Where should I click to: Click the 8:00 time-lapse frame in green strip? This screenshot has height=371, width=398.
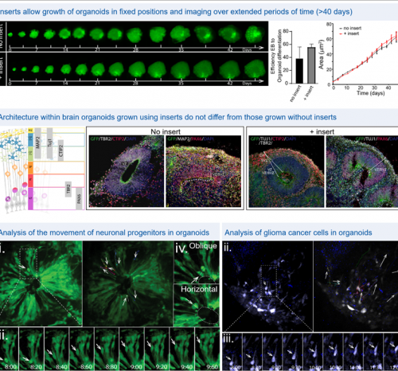coord(9,349)
